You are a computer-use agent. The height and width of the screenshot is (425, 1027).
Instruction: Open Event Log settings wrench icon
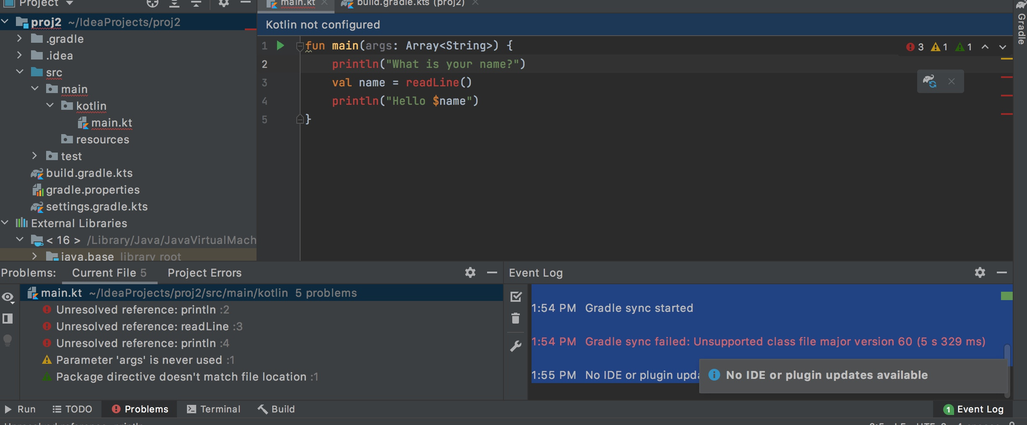(516, 346)
